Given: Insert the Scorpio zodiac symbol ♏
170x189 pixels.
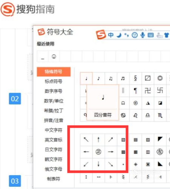Looking at the screenshot, I should [x=160, y=115].
